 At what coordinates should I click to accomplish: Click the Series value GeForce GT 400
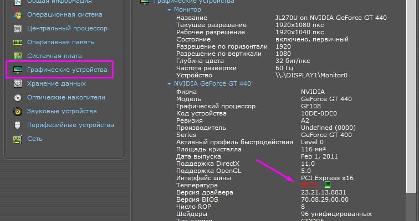pyautogui.click(x=326, y=135)
